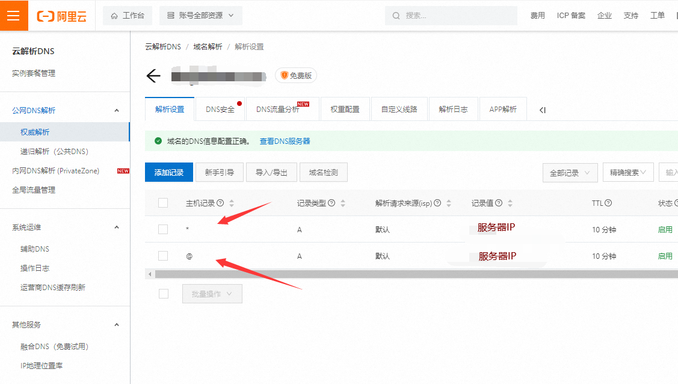This screenshot has width=678, height=384.
Task: Open 费用 in top navigation
Action: [537, 16]
